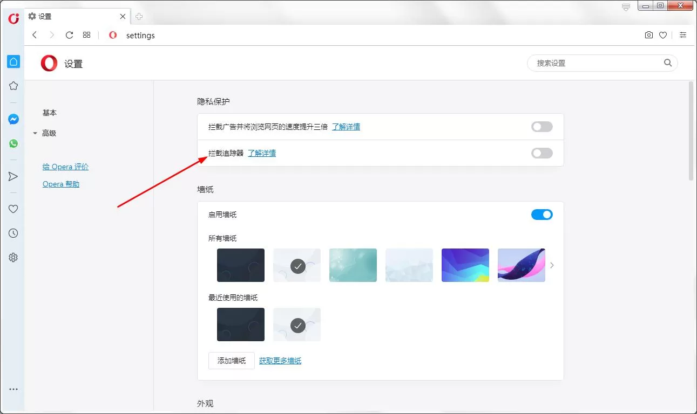The height and width of the screenshot is (414, 697).
Task: Click the 隐私保护 heading text
Action: [214, 101]
